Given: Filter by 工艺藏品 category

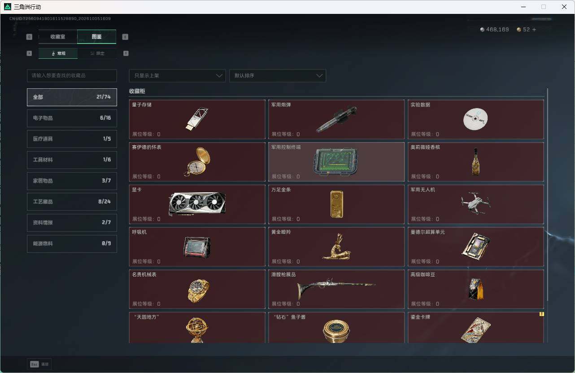Looking at the screenshot, I should point(72,202).
